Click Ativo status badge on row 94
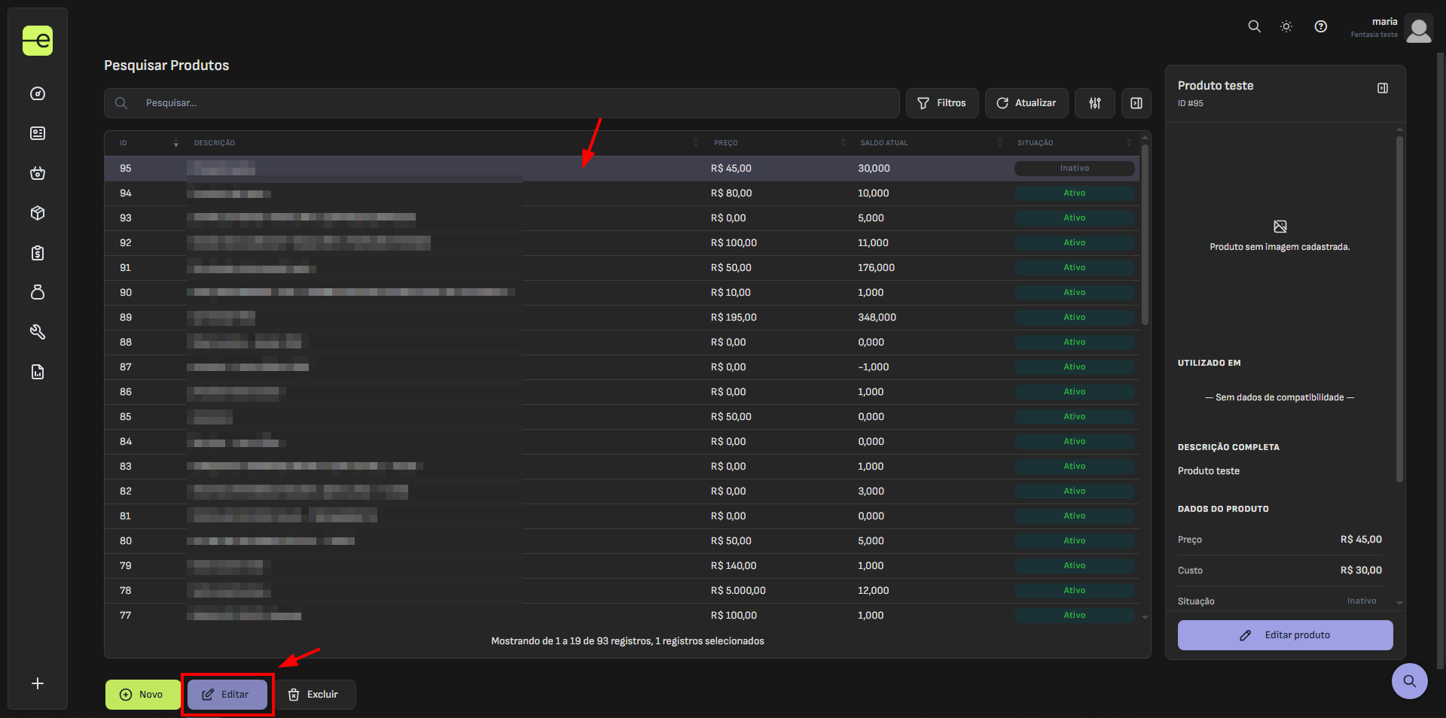Screen dimensions: 1446x718 [x=1075, y=193]
